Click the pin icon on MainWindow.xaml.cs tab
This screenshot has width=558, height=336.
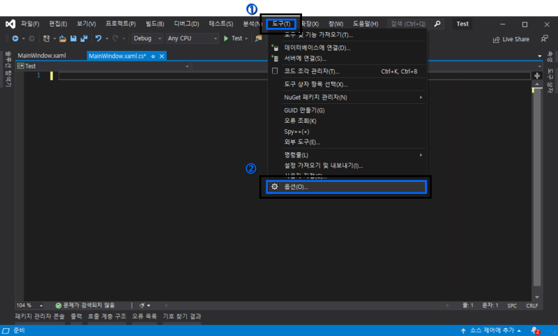pos(153,56)
